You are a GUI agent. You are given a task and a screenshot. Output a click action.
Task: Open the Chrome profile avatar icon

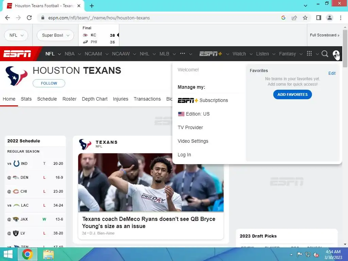330,18
